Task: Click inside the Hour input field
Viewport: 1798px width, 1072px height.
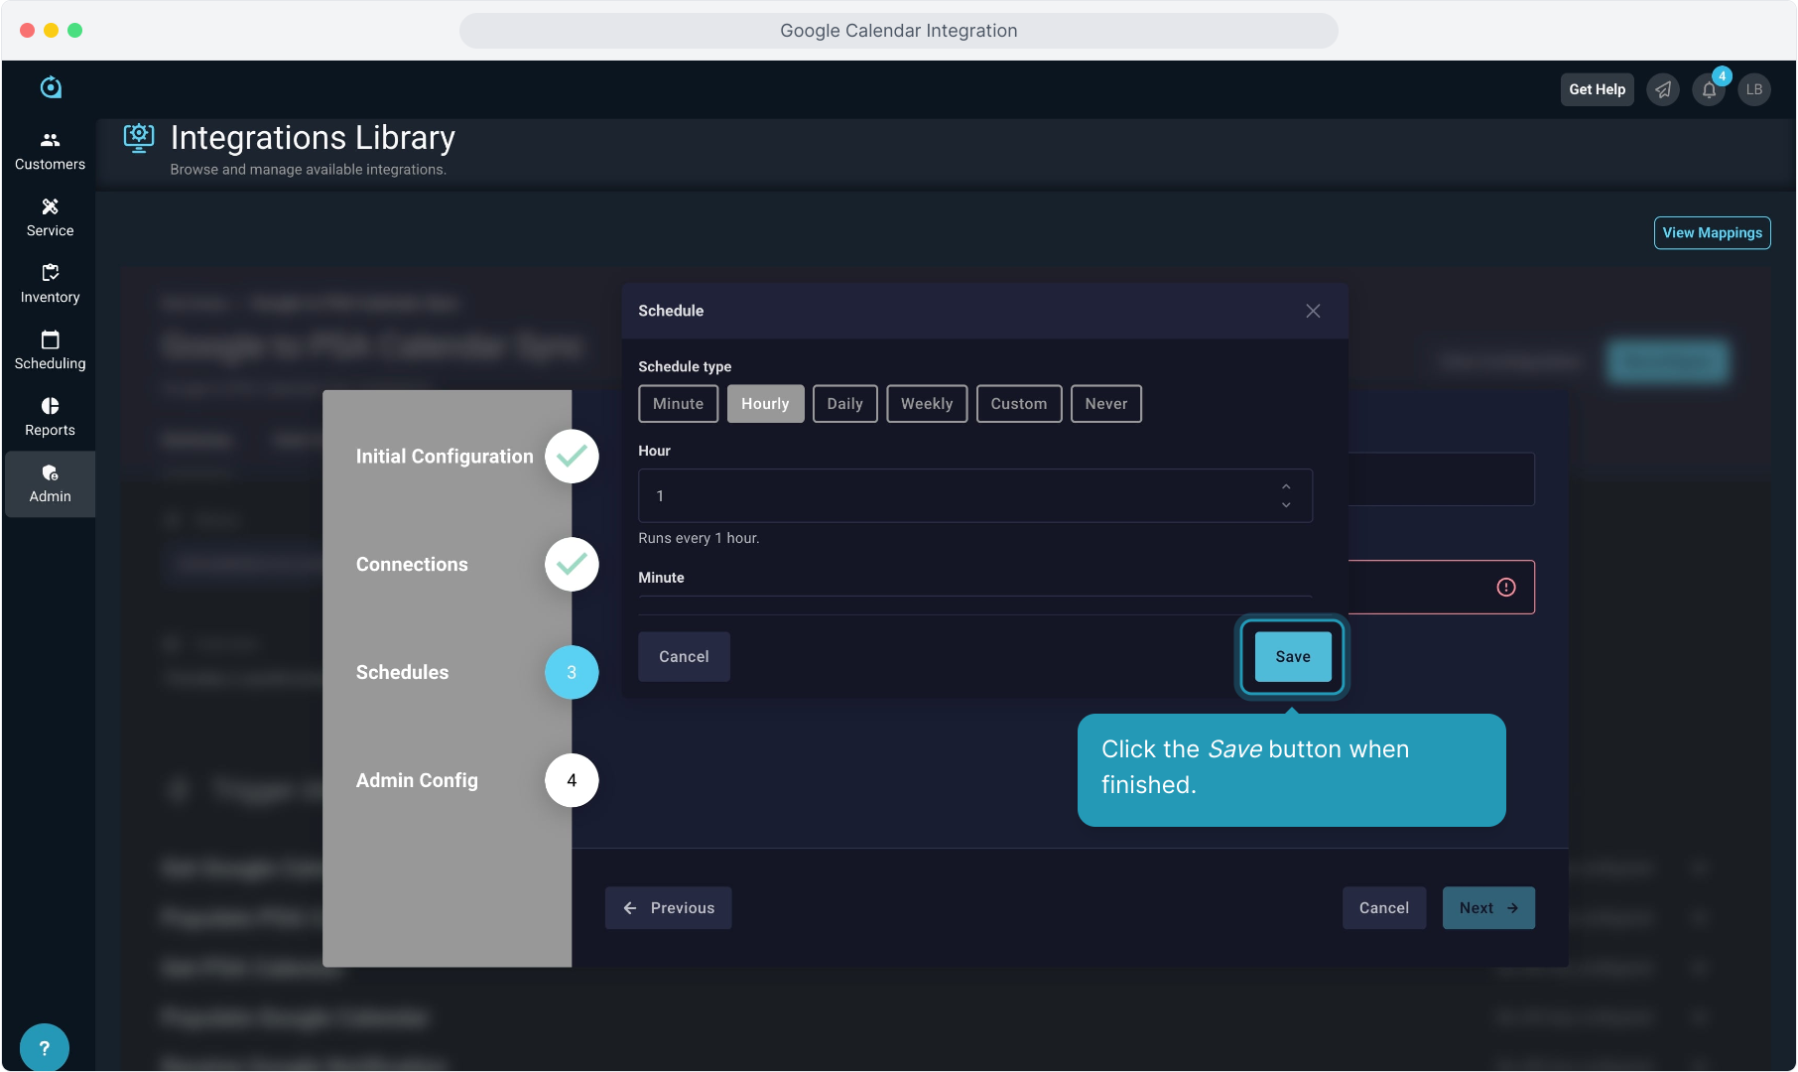Action: 953,495
